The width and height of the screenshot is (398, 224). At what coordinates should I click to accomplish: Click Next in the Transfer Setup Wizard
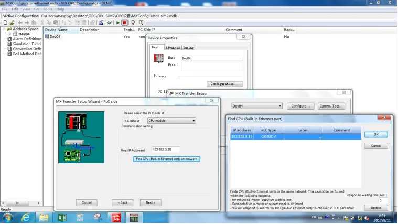pos(150,202)
